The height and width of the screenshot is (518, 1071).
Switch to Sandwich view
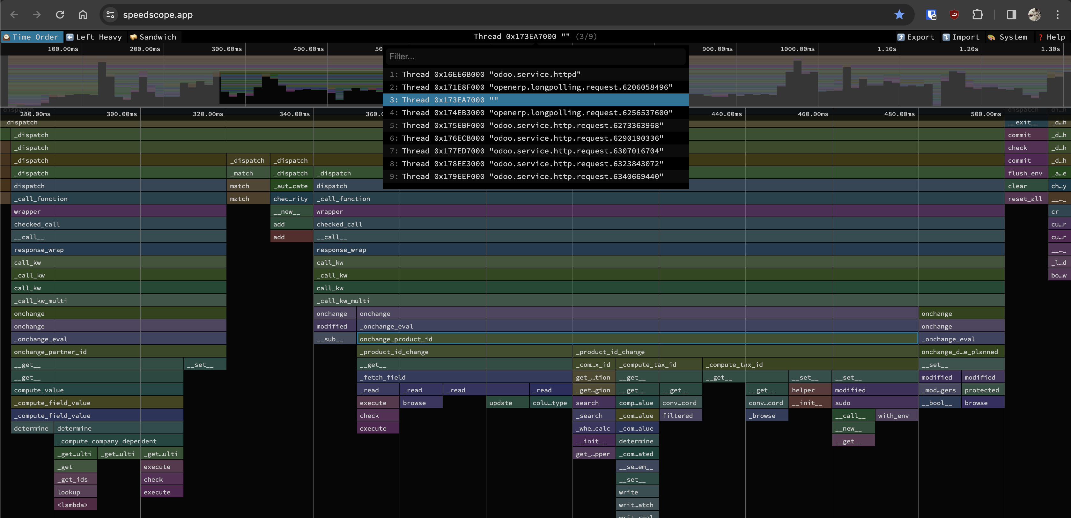tap(153, 37)
